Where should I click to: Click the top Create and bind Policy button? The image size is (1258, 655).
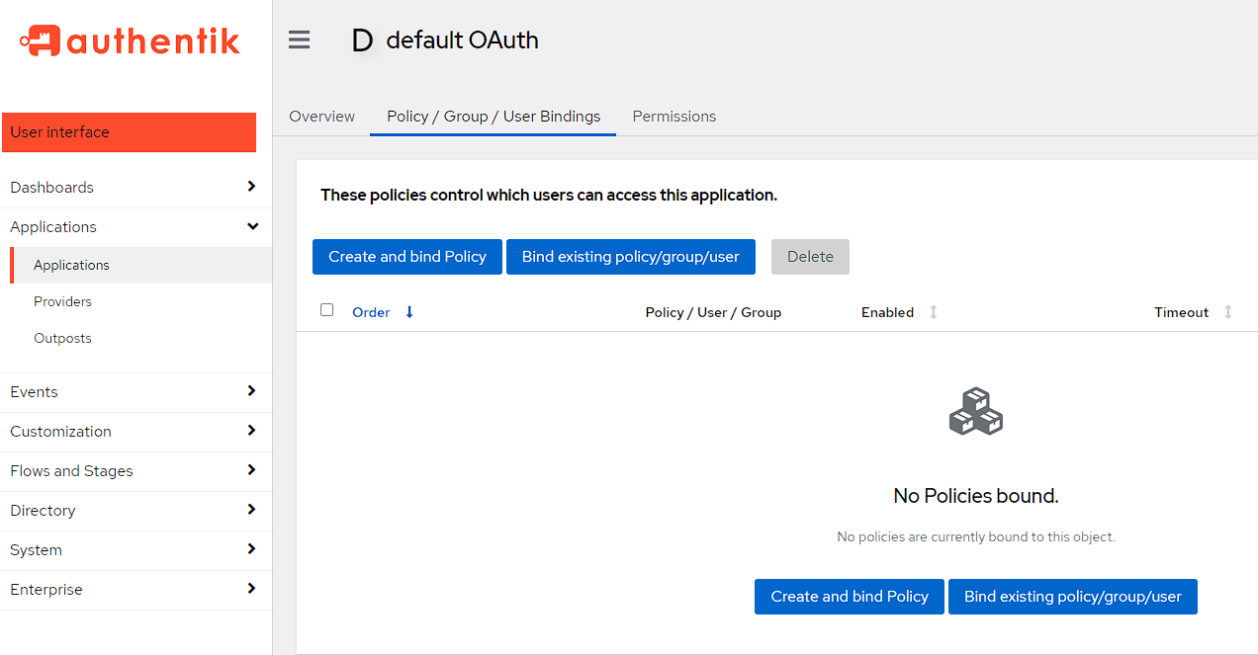[x=407, y=257]
